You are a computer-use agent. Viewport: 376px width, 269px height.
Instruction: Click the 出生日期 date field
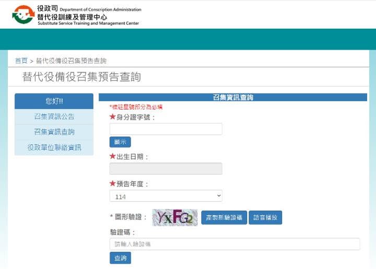pyautogui.click(x=166, y=168)
